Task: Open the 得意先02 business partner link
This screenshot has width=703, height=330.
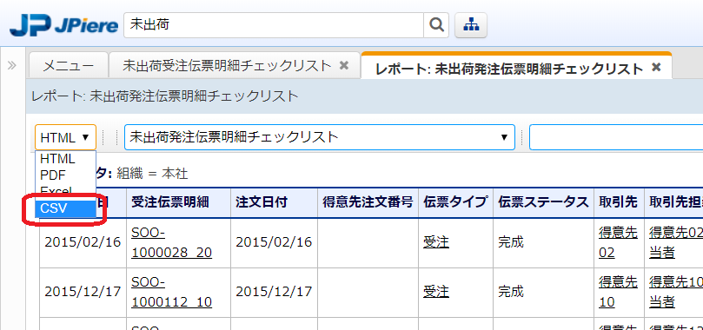Action: coord(618,242)
